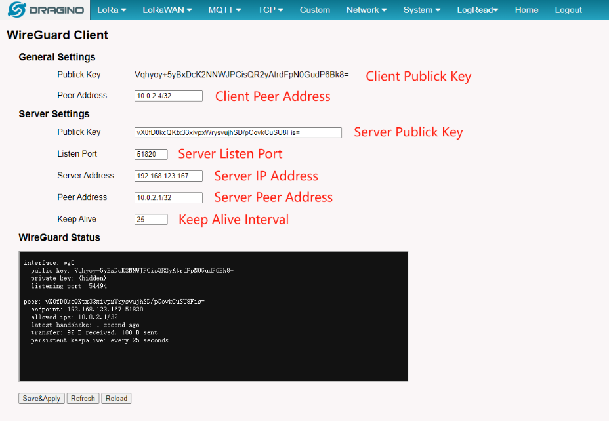Click the Refresh button
The width and height of the screenshot is (609, 421).
[x=83, y=399]
